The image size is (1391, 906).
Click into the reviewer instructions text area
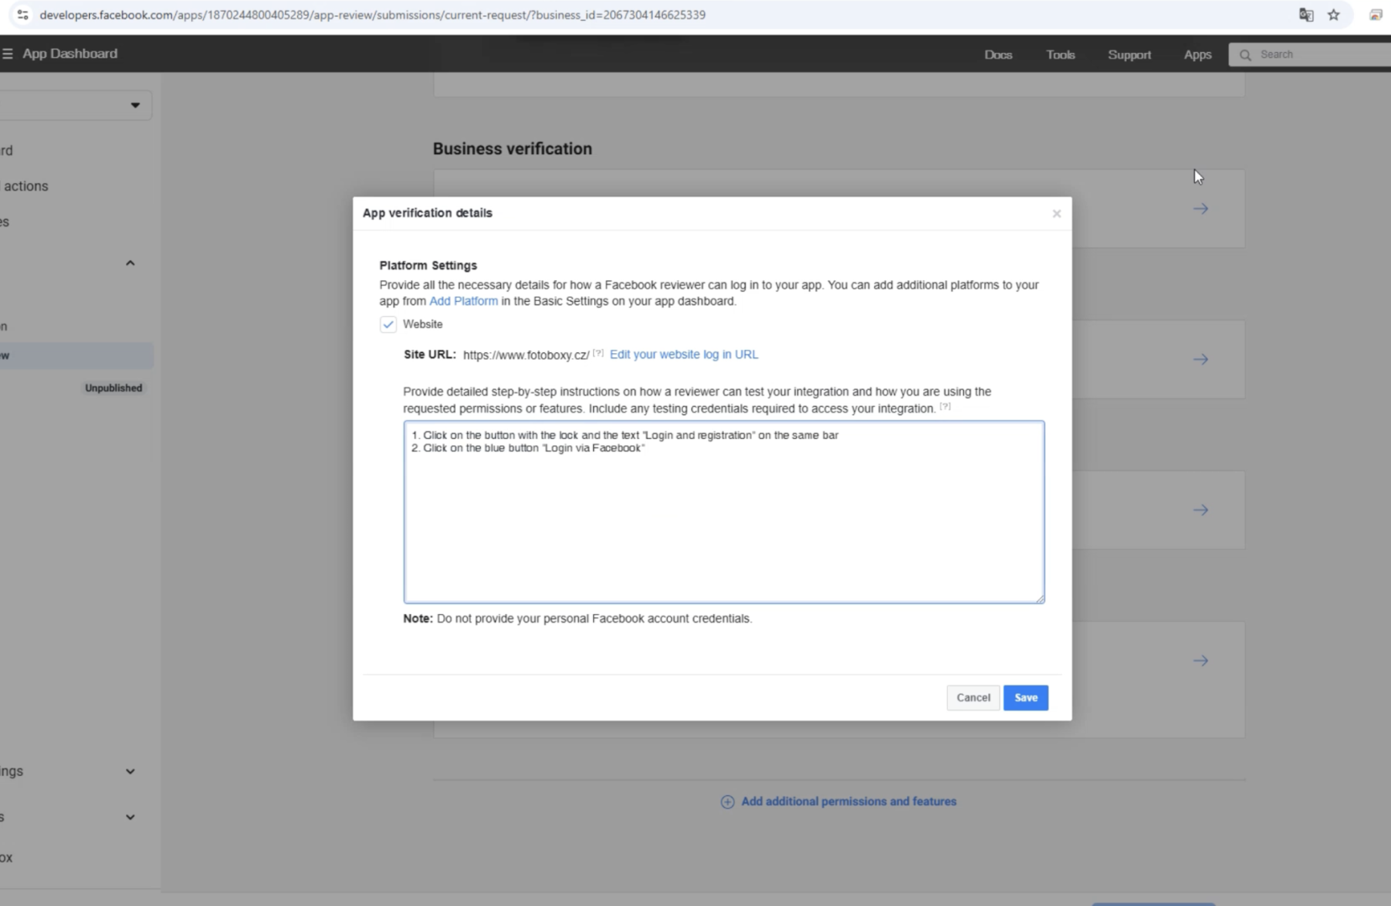tap(724, 512)
